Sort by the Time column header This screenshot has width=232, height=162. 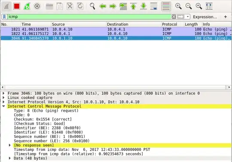point(36,24)
